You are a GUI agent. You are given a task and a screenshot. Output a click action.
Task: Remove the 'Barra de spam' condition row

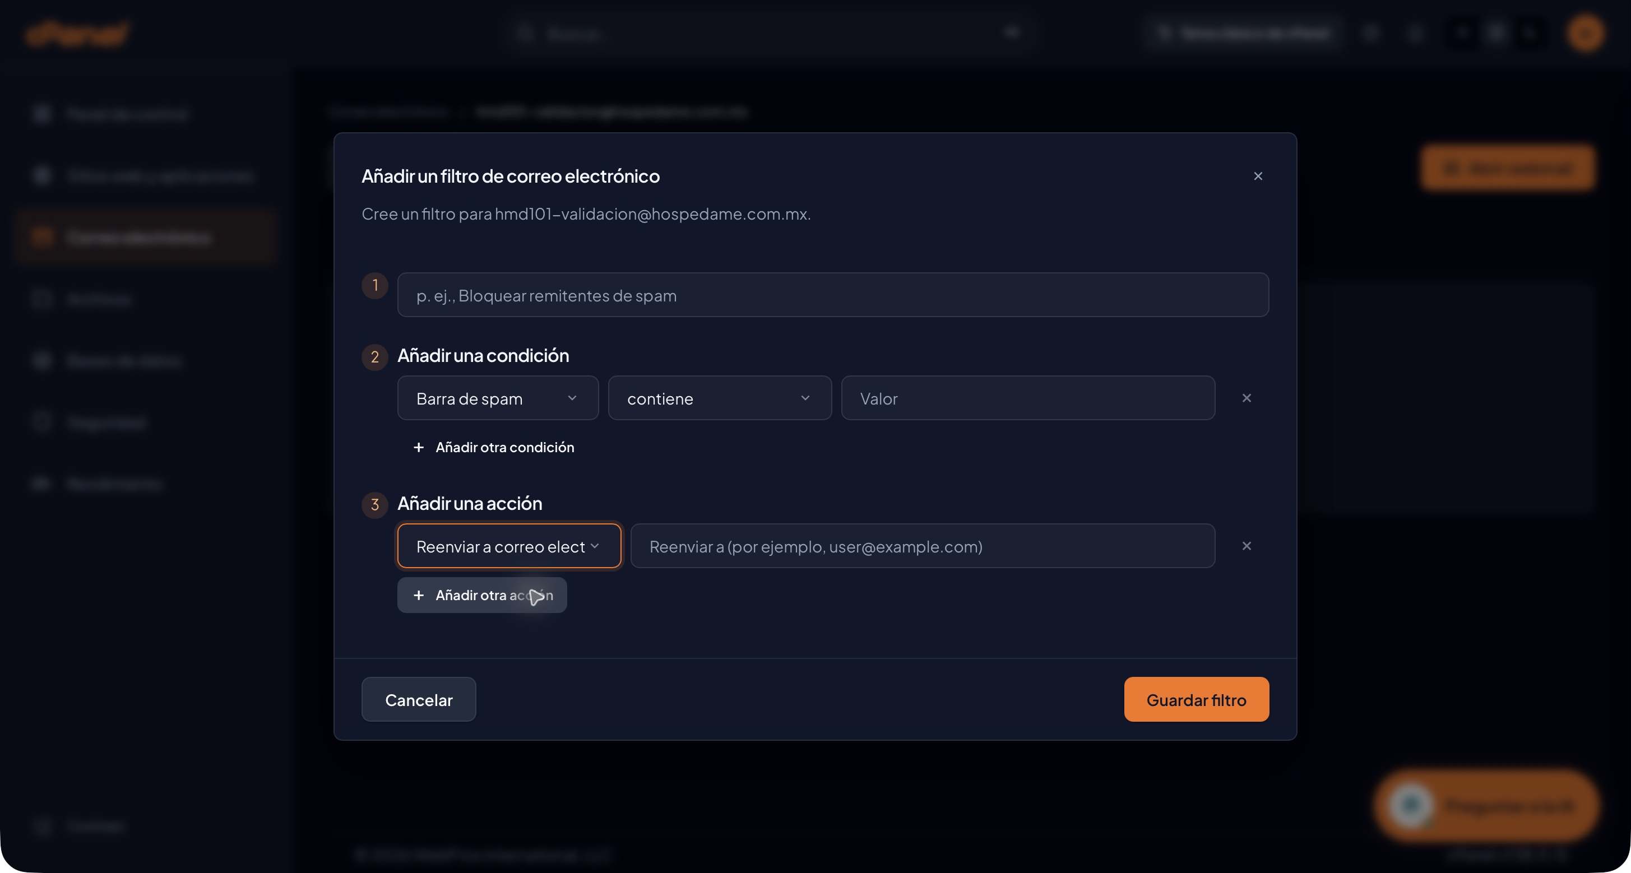(1246, 398)
